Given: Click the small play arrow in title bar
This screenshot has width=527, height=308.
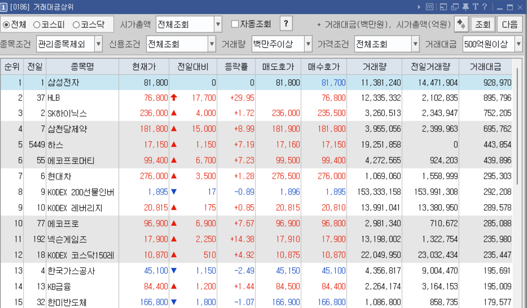Looking at the screenshot, I should point(419,7).
